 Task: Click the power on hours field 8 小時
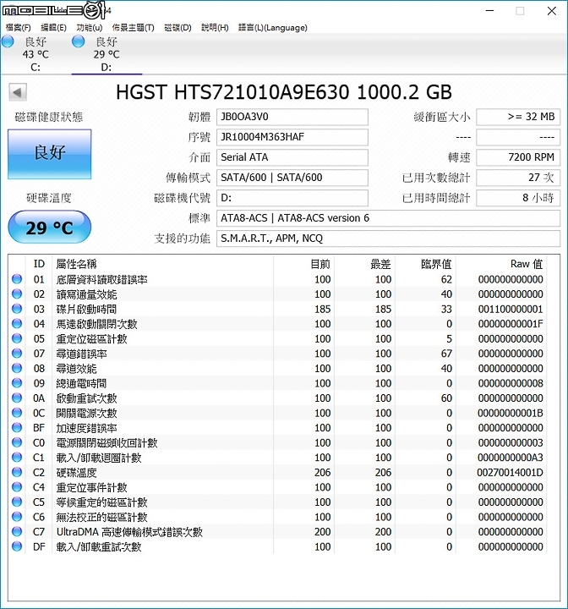[x=518, y=198]
